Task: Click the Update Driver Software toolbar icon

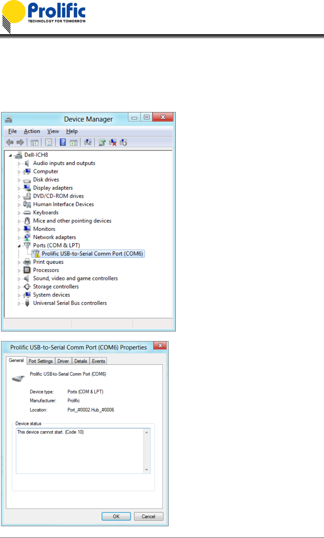Action: coord(102,142)
